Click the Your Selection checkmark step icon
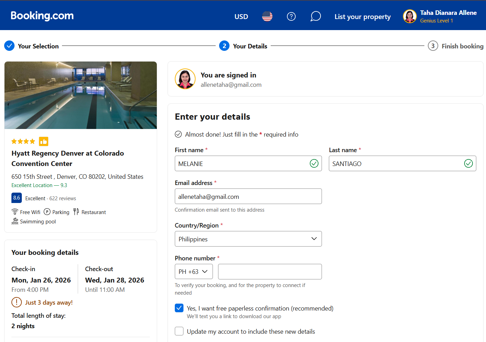Screen dimensions: 486x342 [9, 46]
